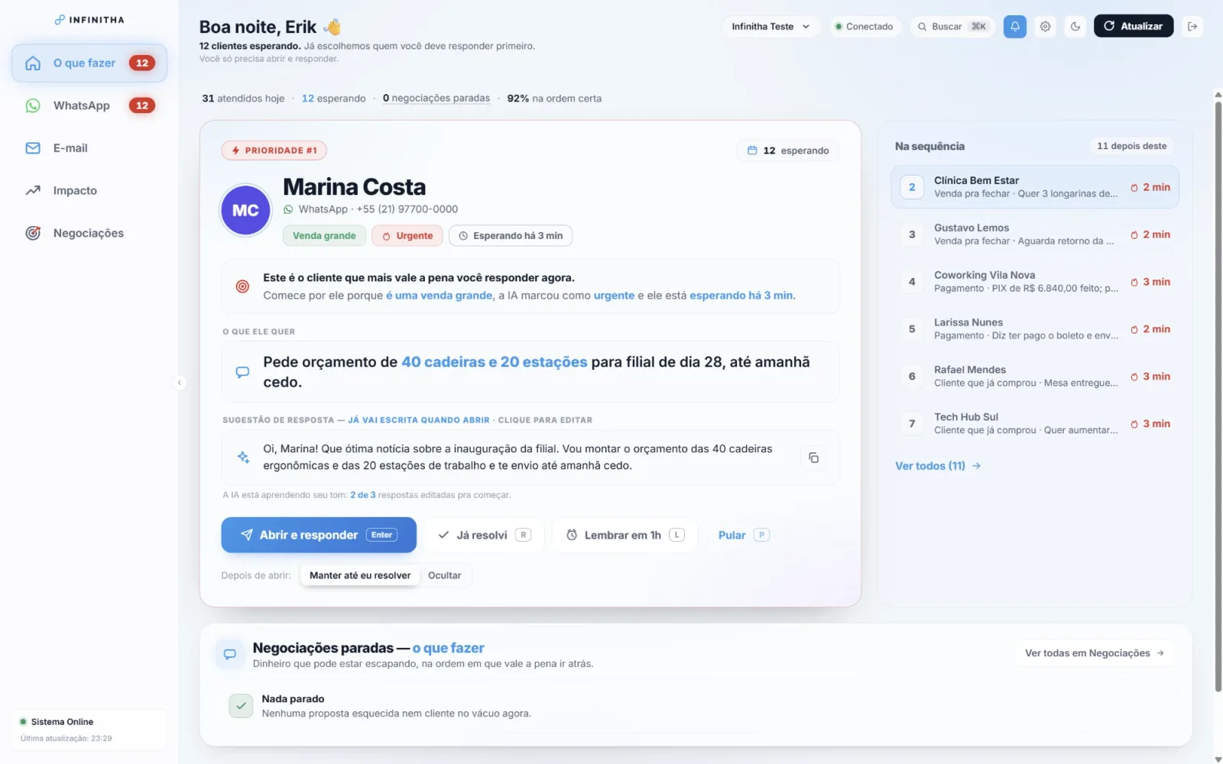Open Impacto in the sidebar
The height and width of the screenshot is (764, 1223).
[x=89, y=190]
